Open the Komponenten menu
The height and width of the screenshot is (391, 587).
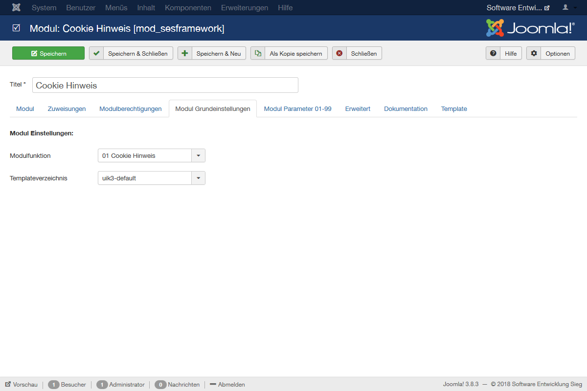point(188,8)
